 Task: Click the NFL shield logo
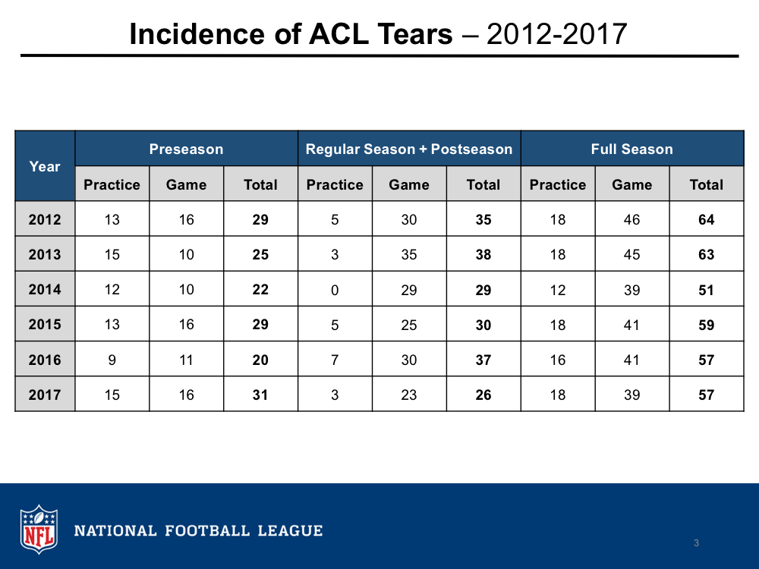(x=39, y=529)
